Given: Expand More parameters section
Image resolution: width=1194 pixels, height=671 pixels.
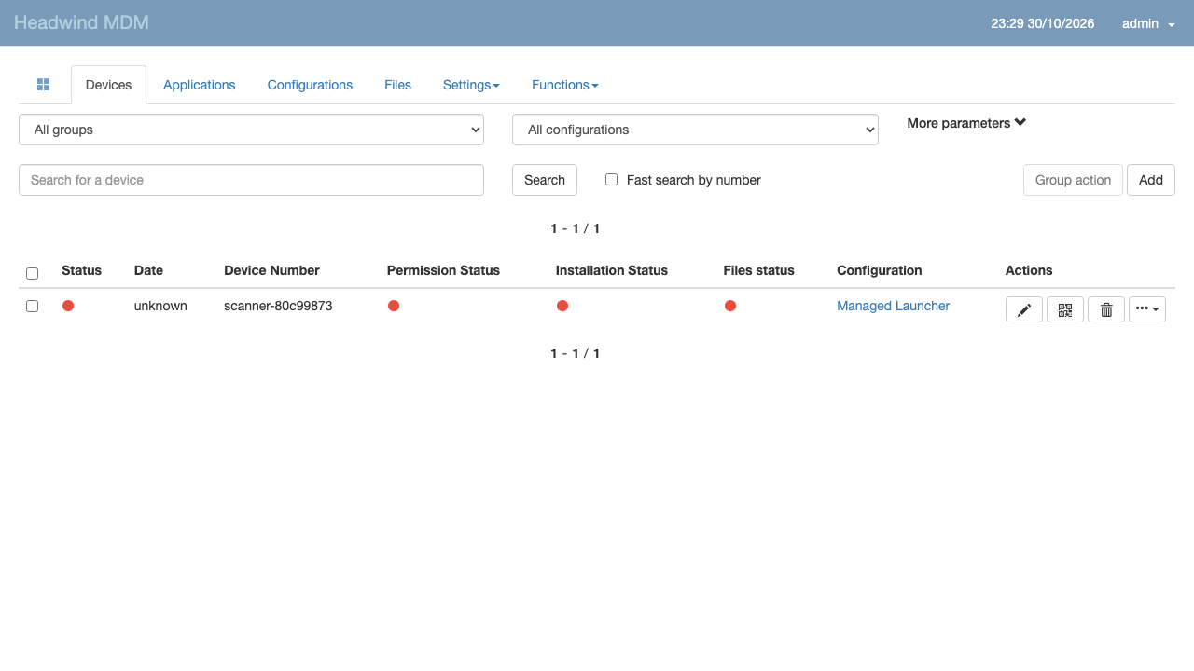Looking at the screenshot, I should 966,123.
